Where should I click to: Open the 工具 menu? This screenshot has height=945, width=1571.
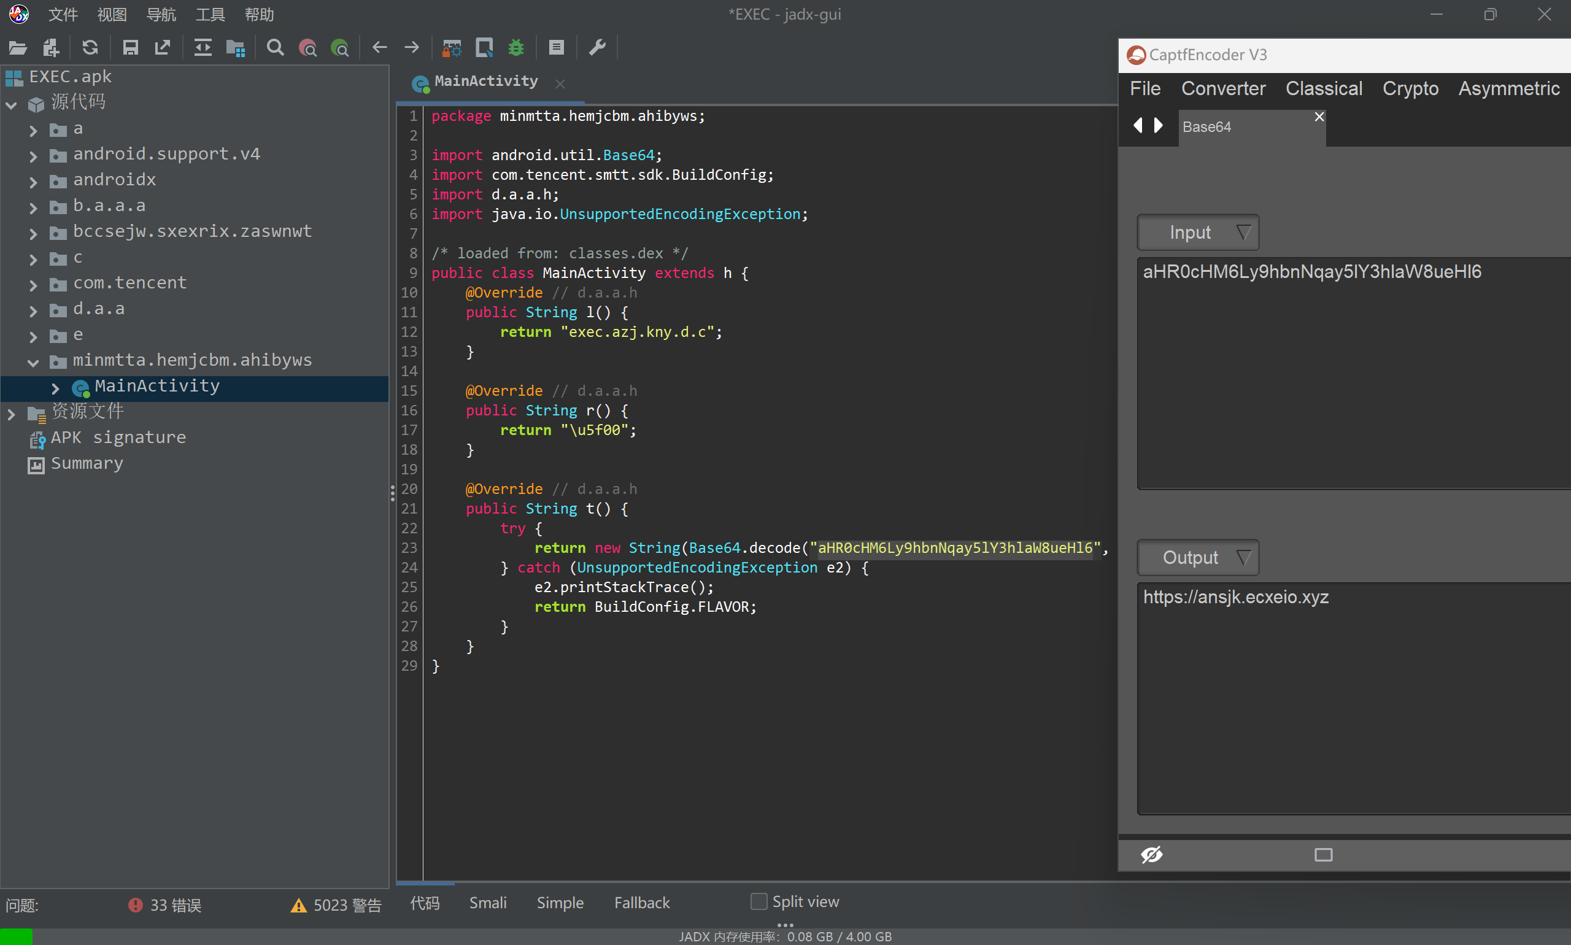pyautogui.click(x=210, y=14)
